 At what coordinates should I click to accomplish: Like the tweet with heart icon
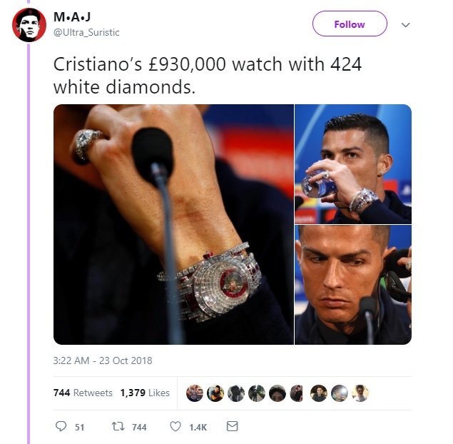(x=175, y=426)
